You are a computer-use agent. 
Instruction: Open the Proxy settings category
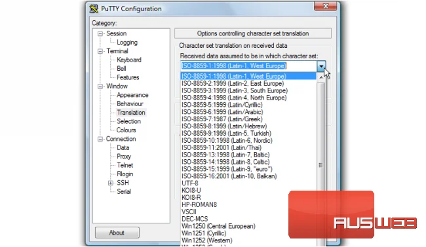point(124,157)
